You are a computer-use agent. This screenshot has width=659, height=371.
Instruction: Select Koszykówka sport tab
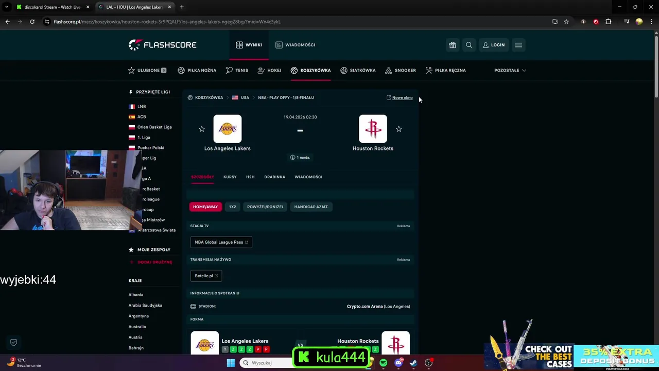click(310, 70)
